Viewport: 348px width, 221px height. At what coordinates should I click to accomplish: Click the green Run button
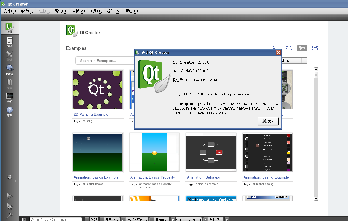[9, 196]
